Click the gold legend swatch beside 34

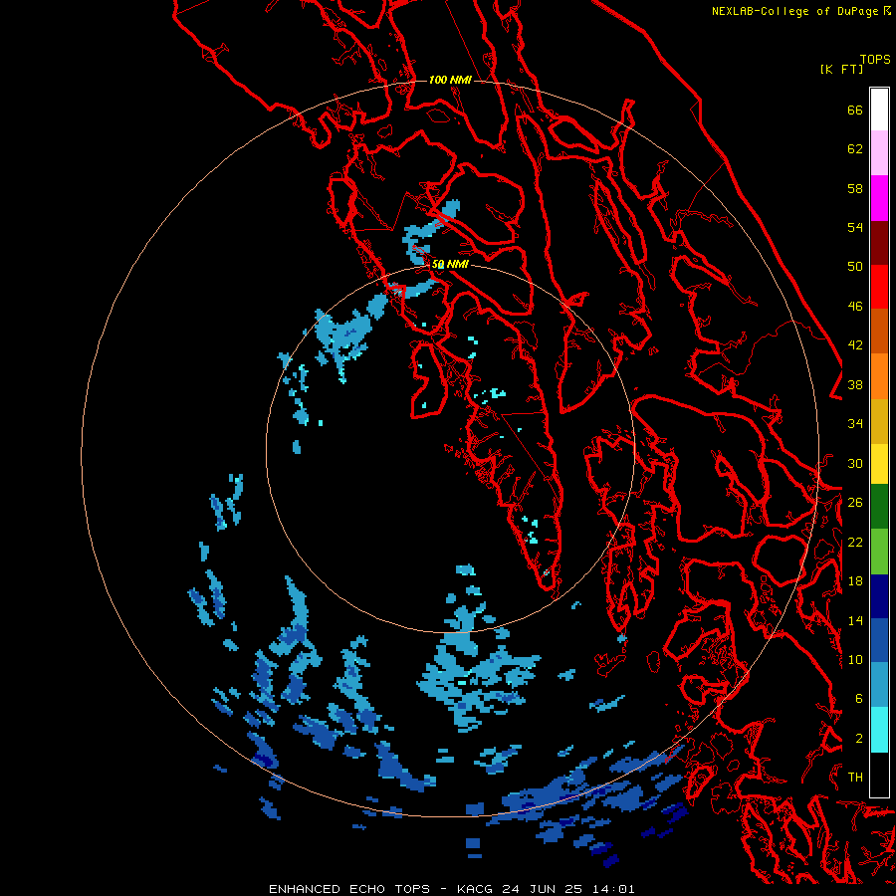coord(879,421)
